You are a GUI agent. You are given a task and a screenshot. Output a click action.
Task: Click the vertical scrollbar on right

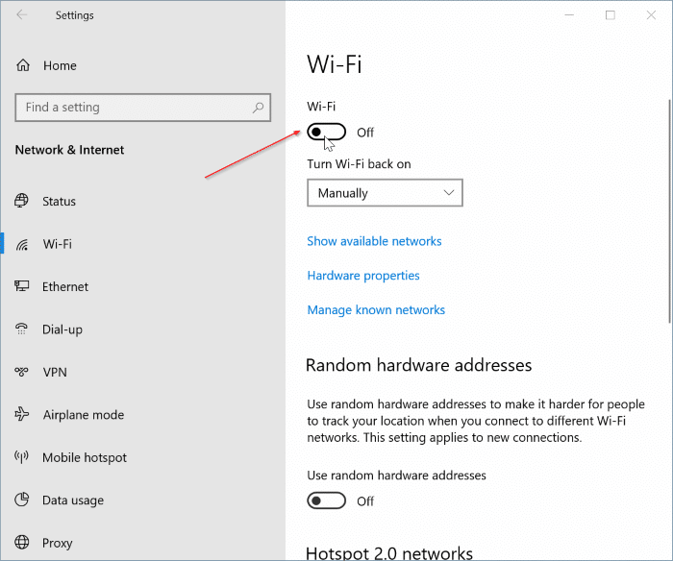[x=669, y=211]
